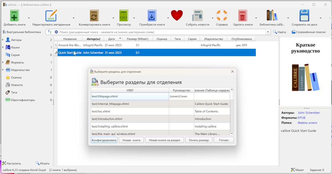Viewport: 332px width, 174px height.
Task: Click the Done button in split dialog
Action: coord(224,140)
